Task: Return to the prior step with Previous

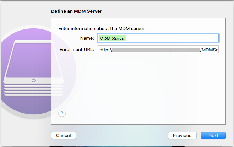Action: [182, 135]
